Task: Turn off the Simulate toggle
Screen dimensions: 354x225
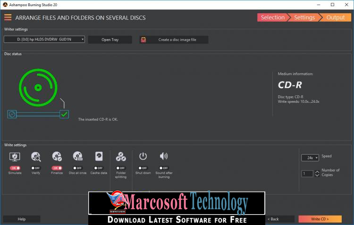Action: coord(15,168)
